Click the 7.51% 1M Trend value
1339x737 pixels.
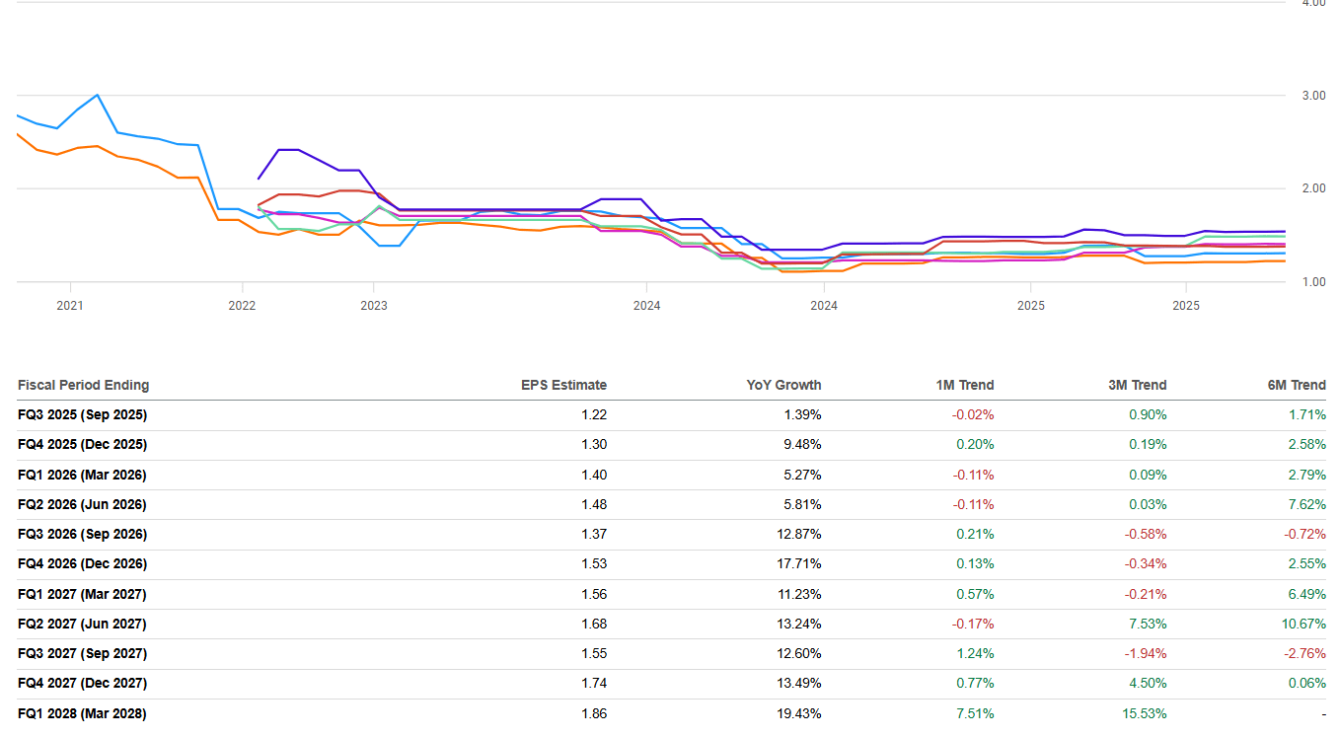coord(974,713)
